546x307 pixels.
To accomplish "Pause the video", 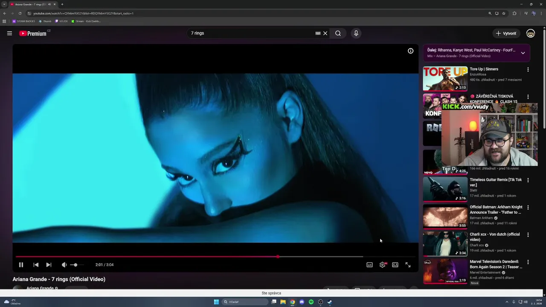I will click(21, 265).
